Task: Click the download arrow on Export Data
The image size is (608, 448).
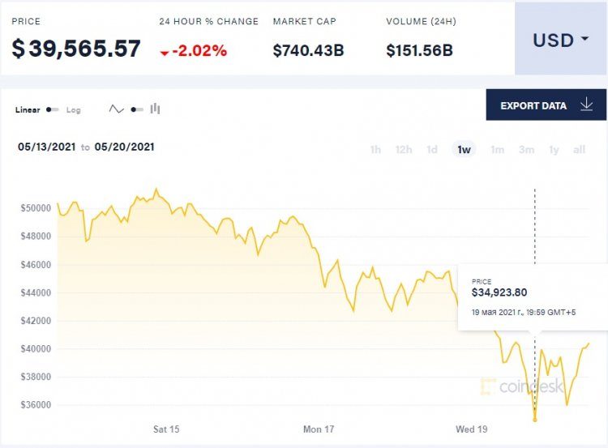Action: coord(587,105)
